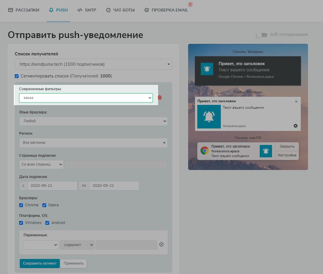Click the gear icon in Firefox preview

pyautogui.click(x=296, y=126)
